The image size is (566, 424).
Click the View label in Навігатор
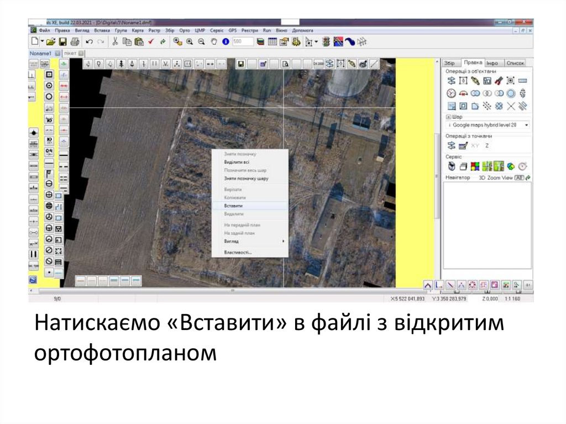(507, 177)
